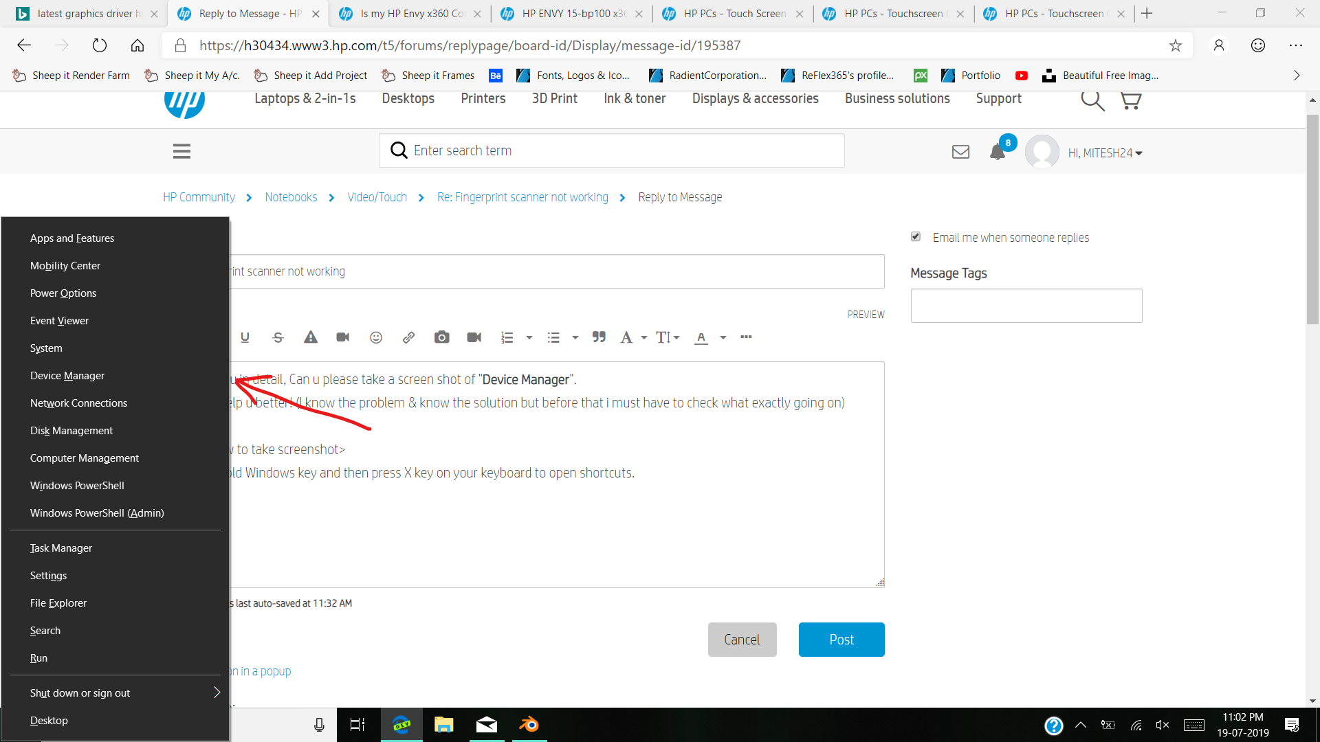Insert a hyperlink using the link icon
1320x742 pixels.
pyautogui.click(x=408, y=337)
